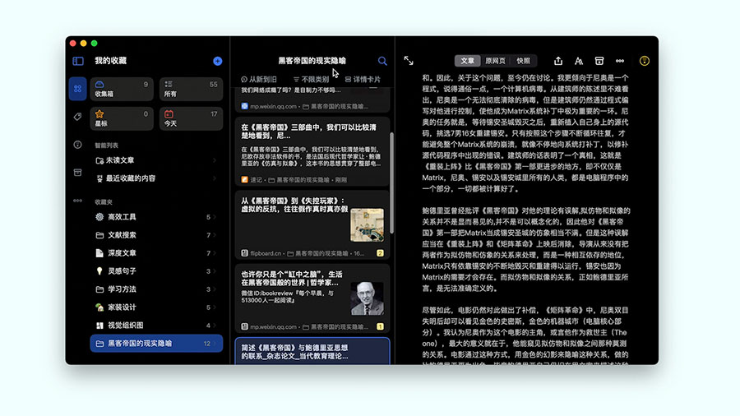Viewport: 740px width, 416px height.
Task: Open the 从新到旧 sort order dropdown
Action: 259,80
